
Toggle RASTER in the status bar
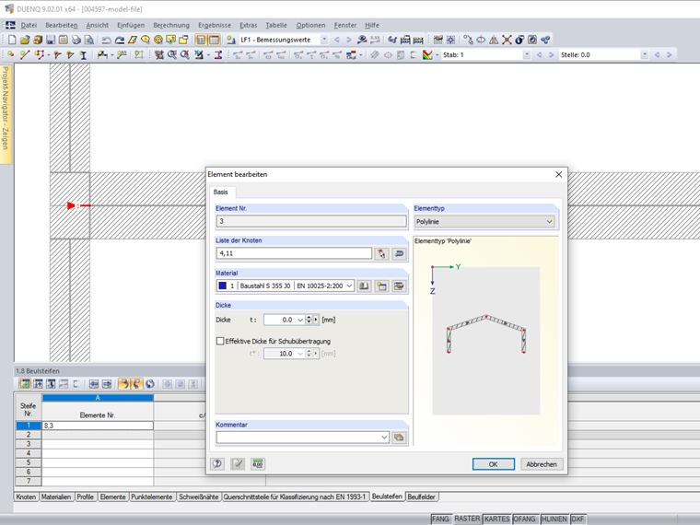pos(467,519)
